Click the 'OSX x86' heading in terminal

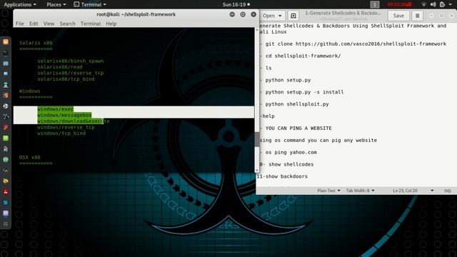point(30,157)
